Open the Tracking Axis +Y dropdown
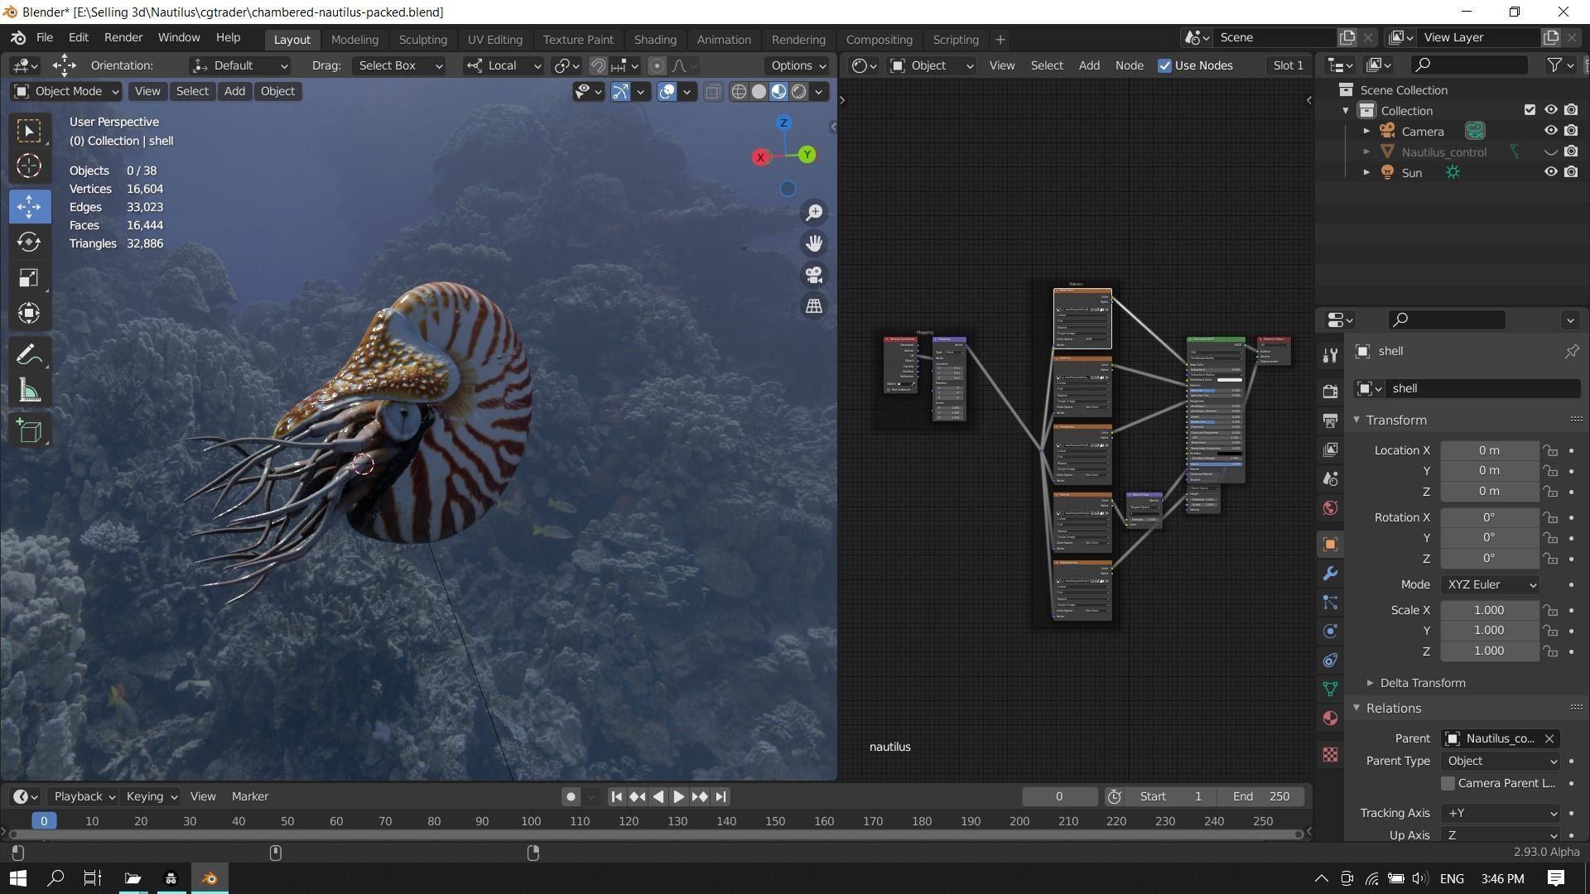The width and height of the screenshot is (1590, 894). coord(1501,813)
